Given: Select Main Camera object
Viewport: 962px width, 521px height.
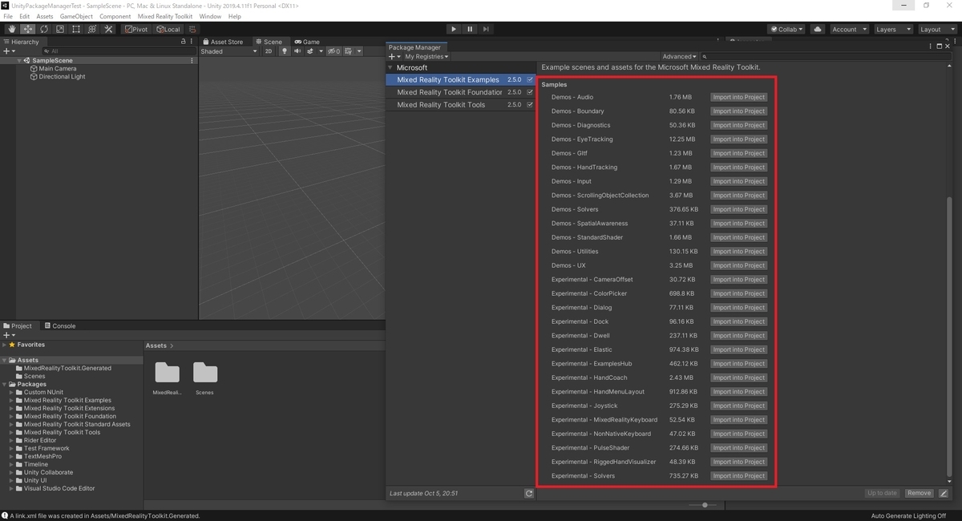Looking at the screenshot, I should coord(57,69).
